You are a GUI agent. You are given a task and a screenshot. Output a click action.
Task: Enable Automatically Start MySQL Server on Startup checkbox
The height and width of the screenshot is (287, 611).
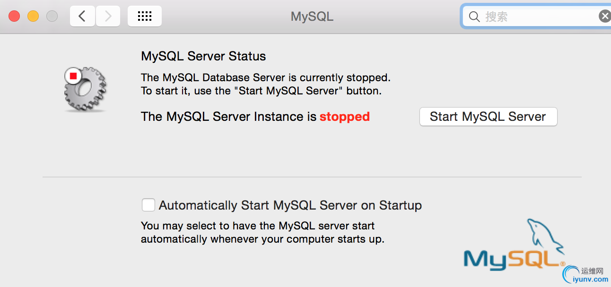click(x=148, y=205)
